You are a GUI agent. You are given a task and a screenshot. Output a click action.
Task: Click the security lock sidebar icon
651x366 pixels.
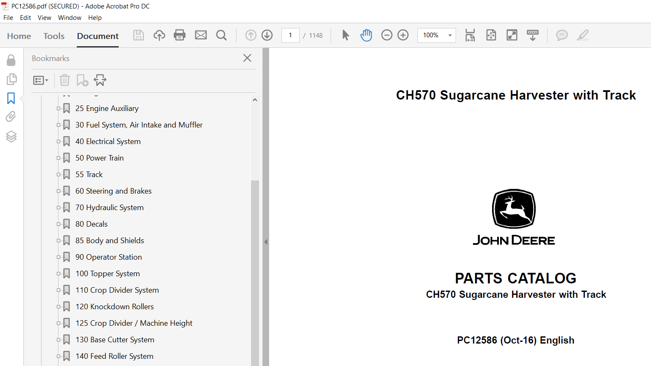[x=11, y=60]
